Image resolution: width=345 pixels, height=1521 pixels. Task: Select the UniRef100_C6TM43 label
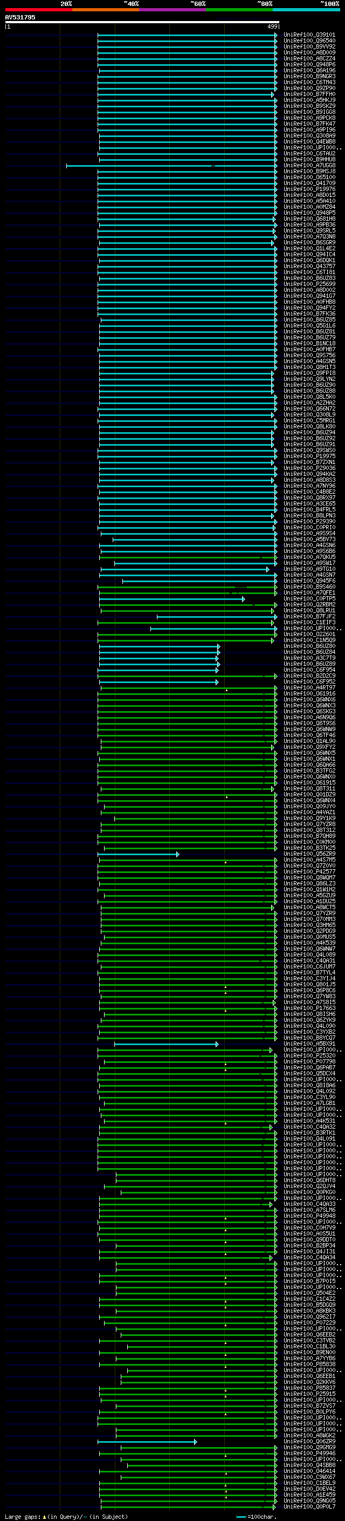tap(309, 82)
